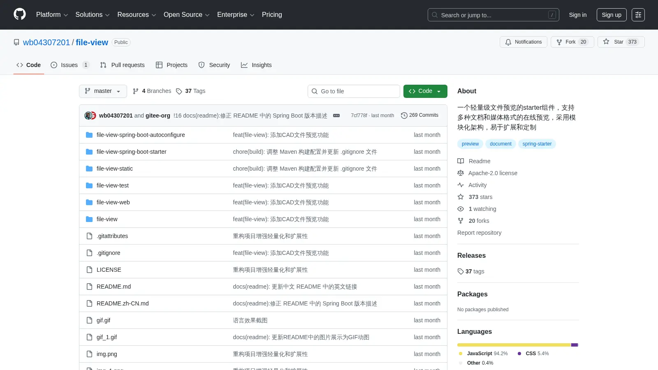Image resolution: width=658 pixels, height=370 pixels.
Task: Open the file-view-test folder
Action: point(113,185)
